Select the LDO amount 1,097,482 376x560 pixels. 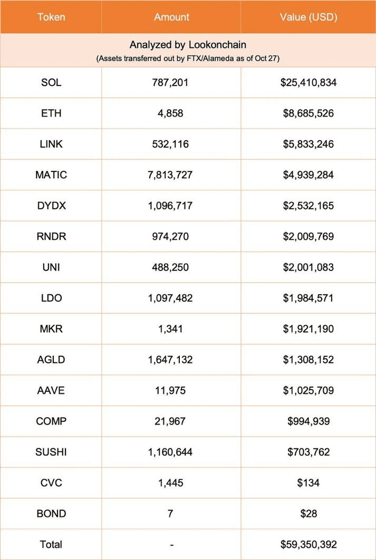(x=171, y=298)
